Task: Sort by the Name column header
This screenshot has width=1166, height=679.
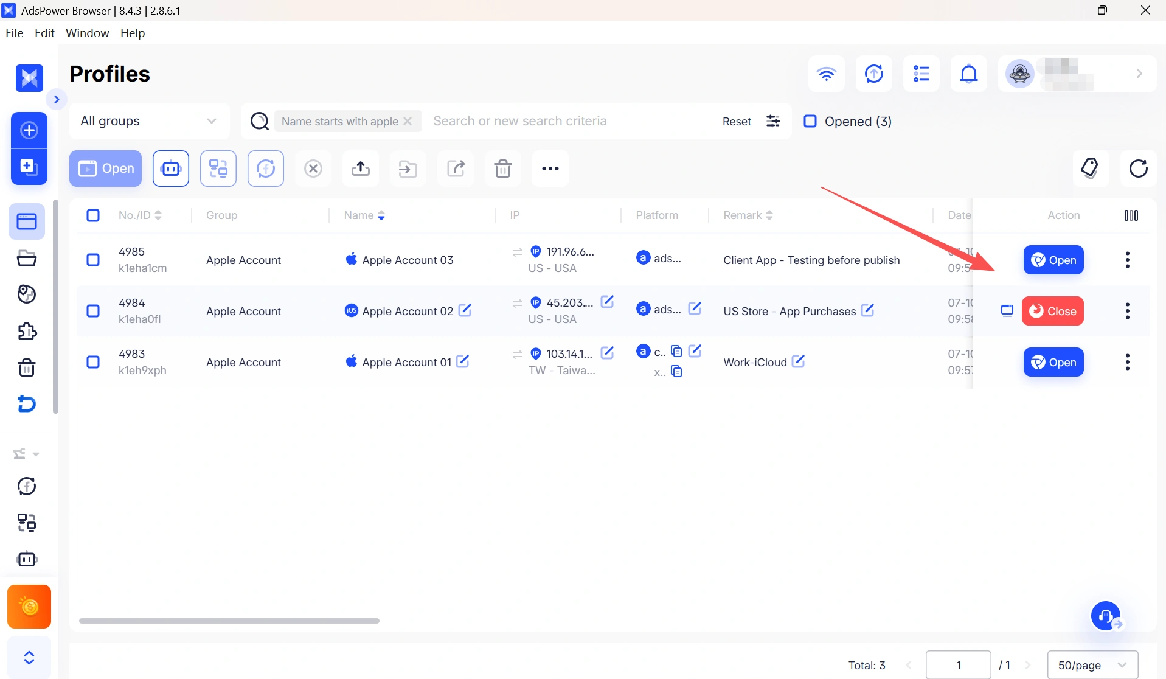Action: coord(364,215)
